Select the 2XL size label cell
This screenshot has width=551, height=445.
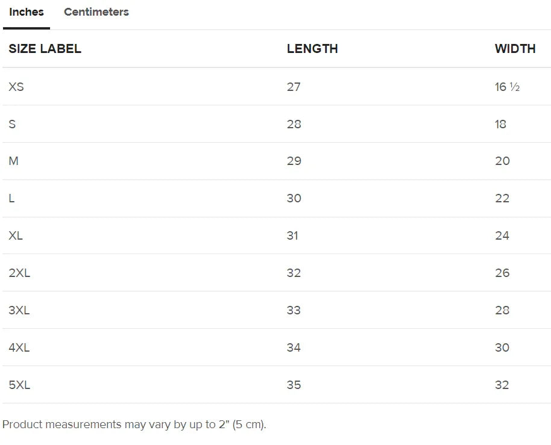coord(19,273)
